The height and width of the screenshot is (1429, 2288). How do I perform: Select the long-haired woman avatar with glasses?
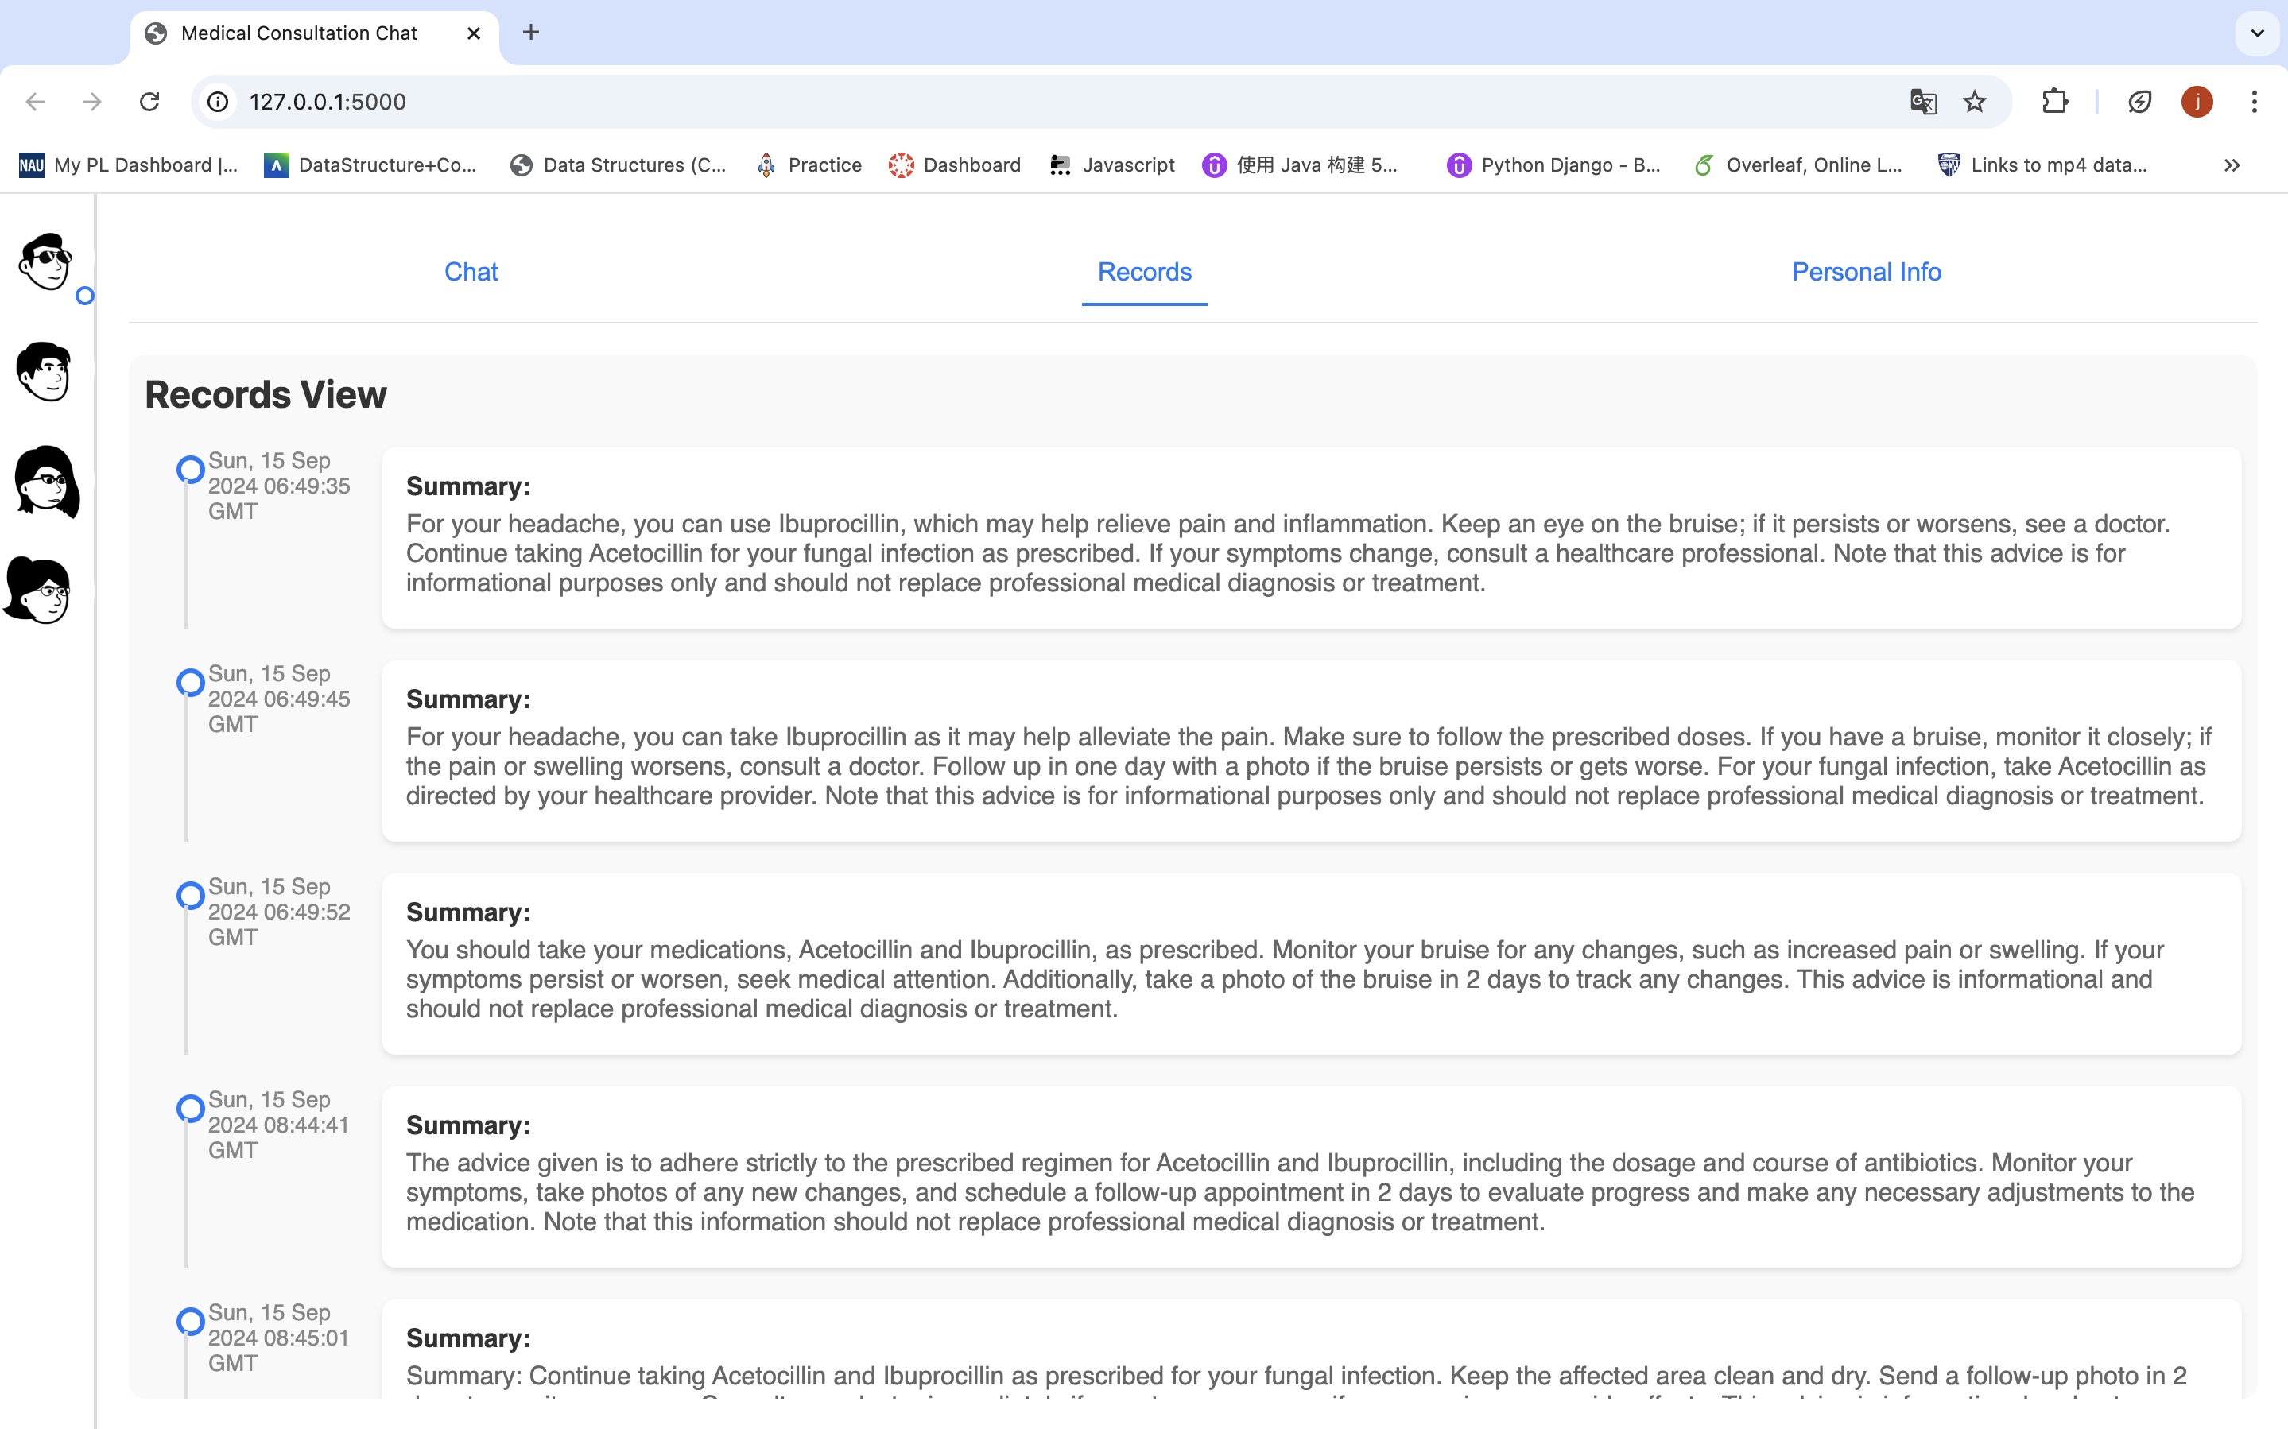pos(46,481)
